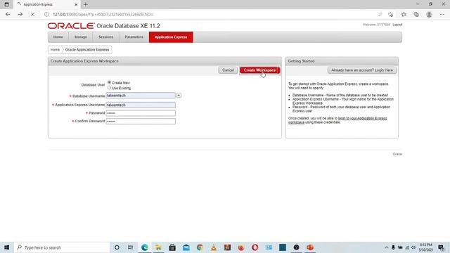Open the Favorites list icon
The height and width of the screenshot is (253, 450).
pos(404,14)
